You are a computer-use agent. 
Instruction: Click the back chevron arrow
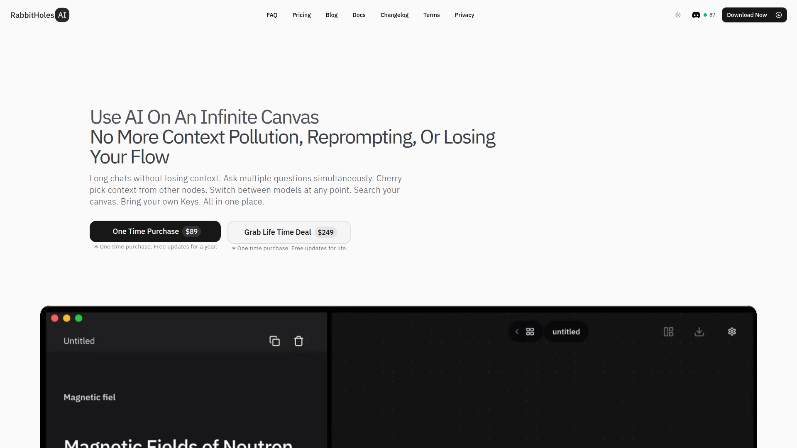[517, 332]
